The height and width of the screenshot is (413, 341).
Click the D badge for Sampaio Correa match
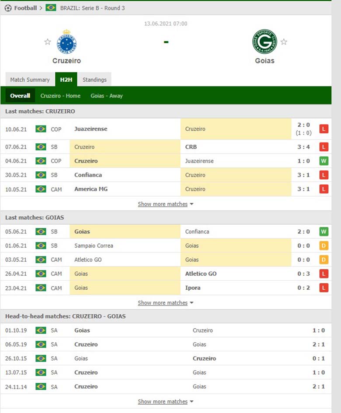point(324,246)
